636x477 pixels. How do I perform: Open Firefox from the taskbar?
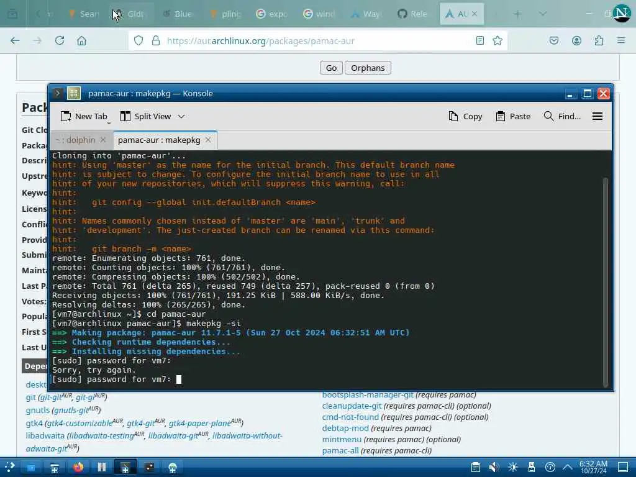coord(78,467)
